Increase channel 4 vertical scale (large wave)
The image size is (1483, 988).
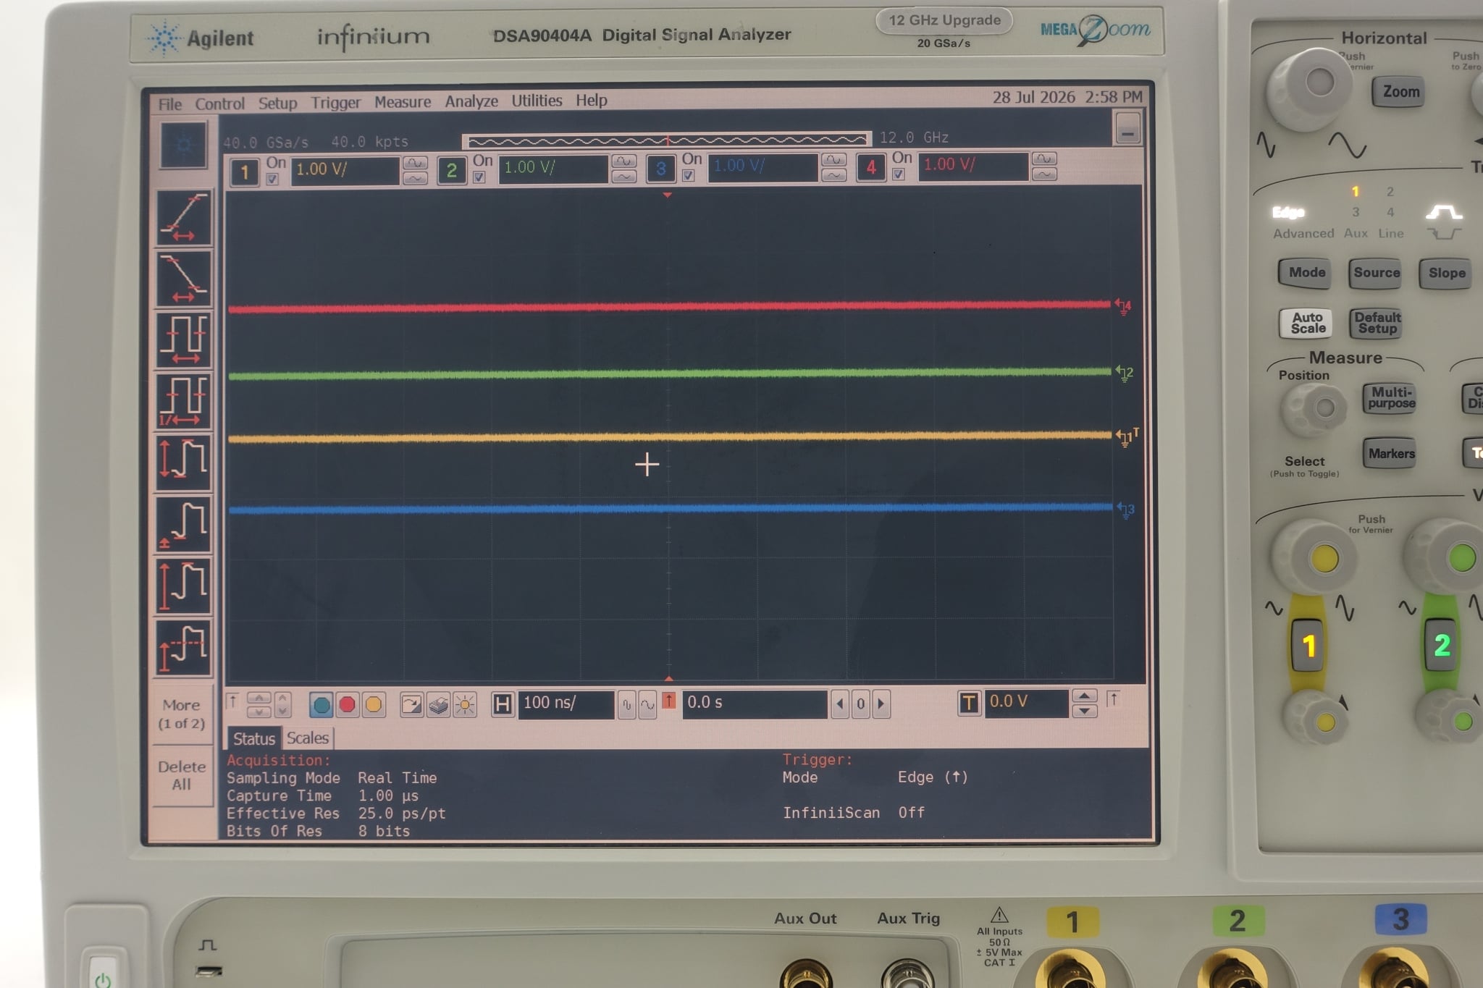click(1043, 159)
